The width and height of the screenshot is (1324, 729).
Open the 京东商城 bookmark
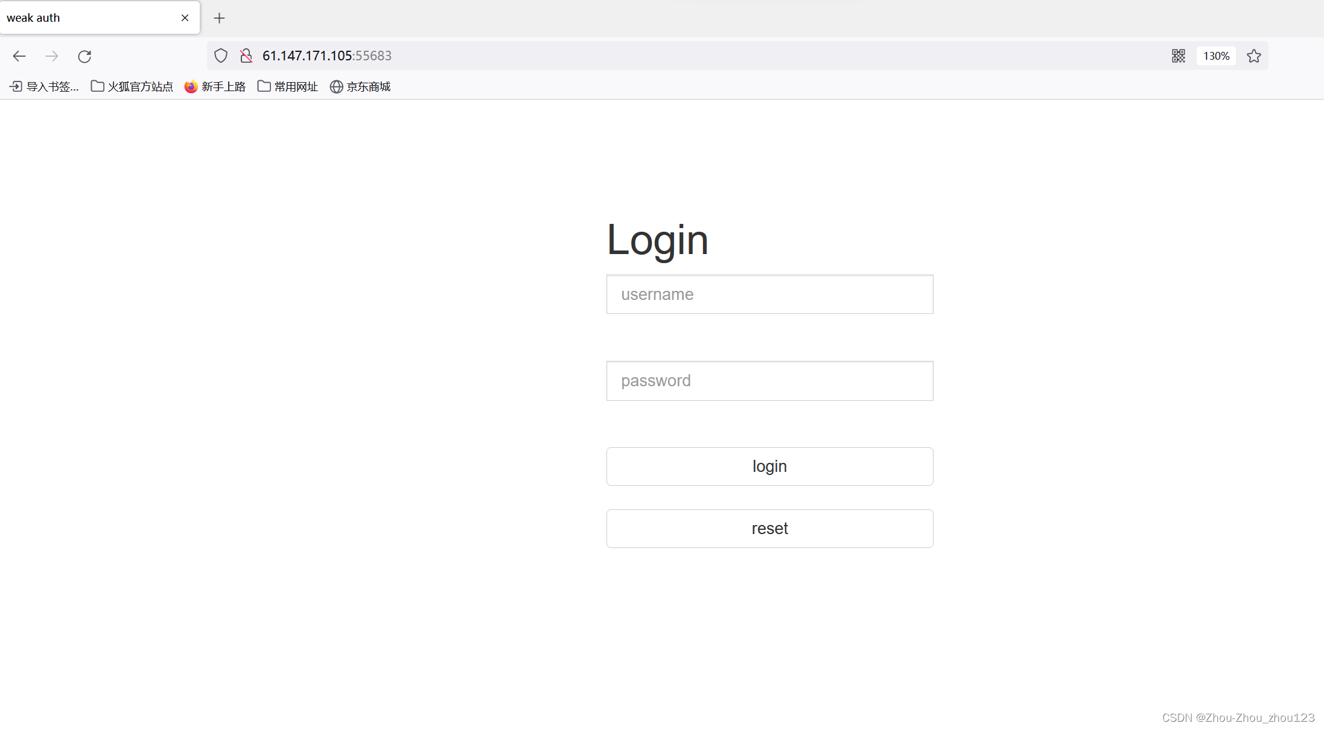360,86
